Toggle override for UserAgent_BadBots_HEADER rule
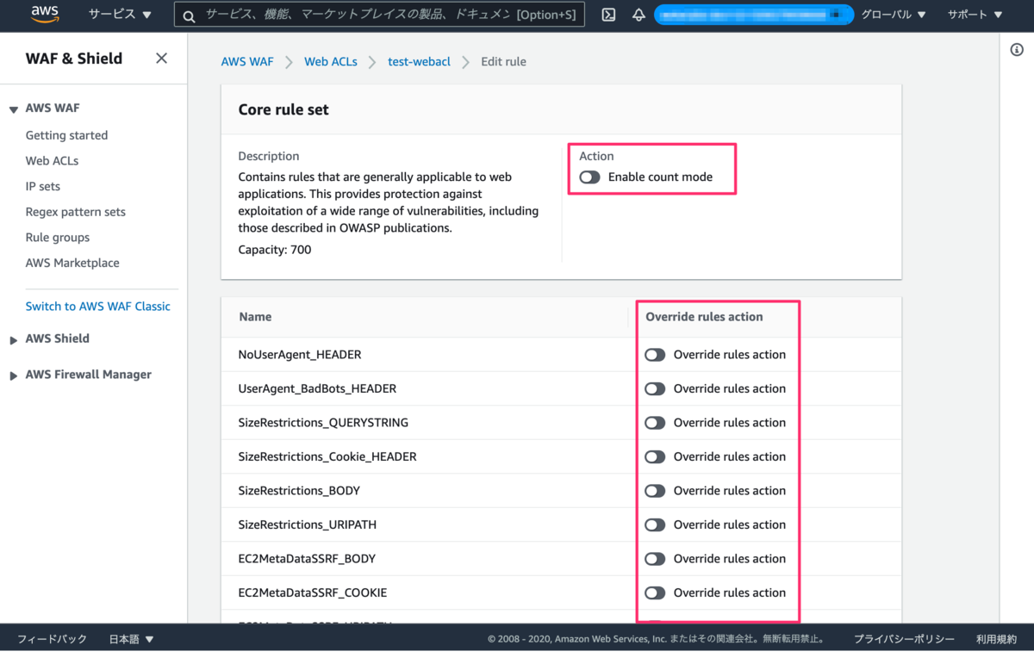The height and width of the screenshot is (670, 1034). coord(655,389)
